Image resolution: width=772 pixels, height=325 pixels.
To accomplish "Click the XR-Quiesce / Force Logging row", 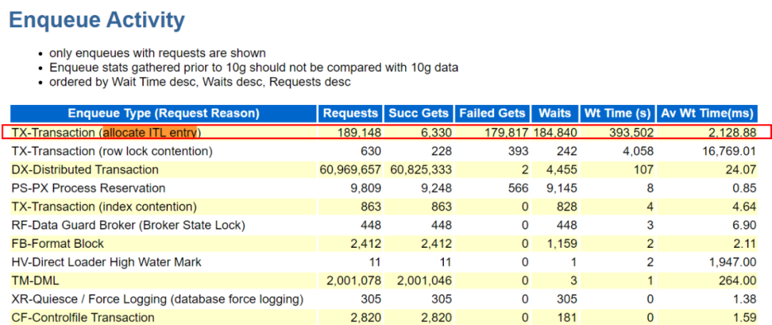I will pos(384,299).
